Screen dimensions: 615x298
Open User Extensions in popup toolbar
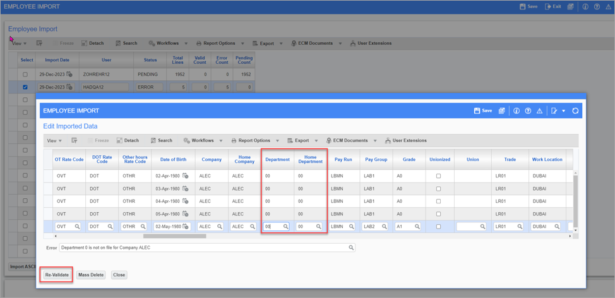click(x=406, y=140)
